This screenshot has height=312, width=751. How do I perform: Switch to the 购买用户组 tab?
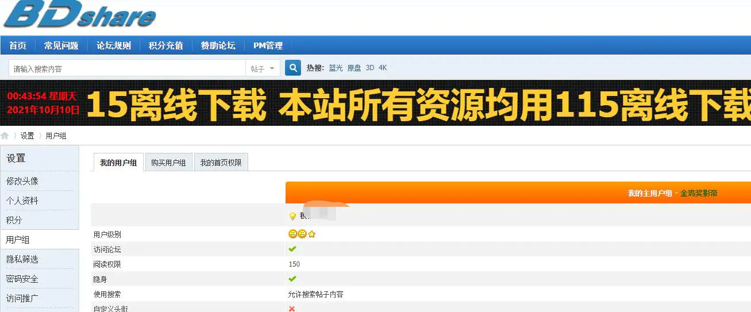[168, 163]
